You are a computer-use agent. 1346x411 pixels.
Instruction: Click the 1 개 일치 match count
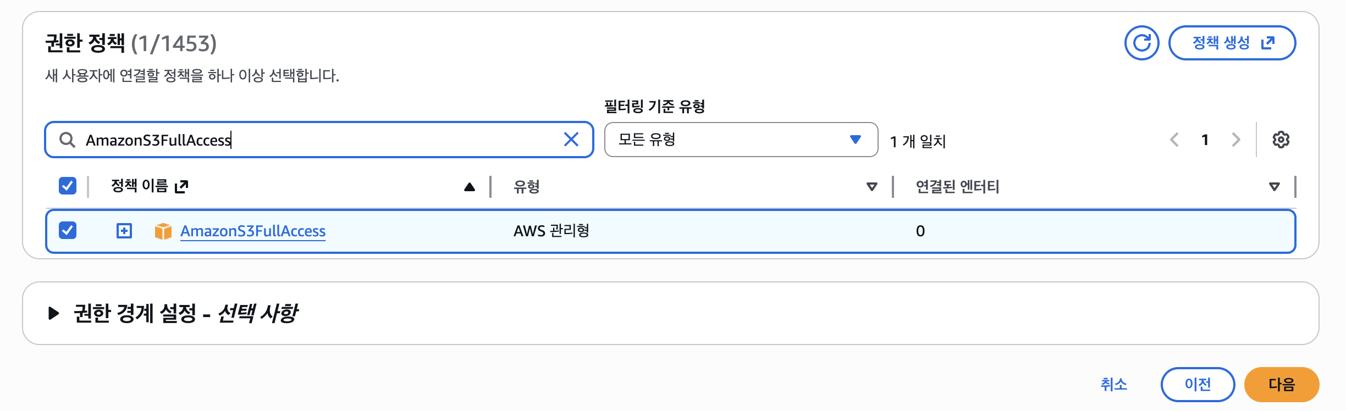point(918,141)
